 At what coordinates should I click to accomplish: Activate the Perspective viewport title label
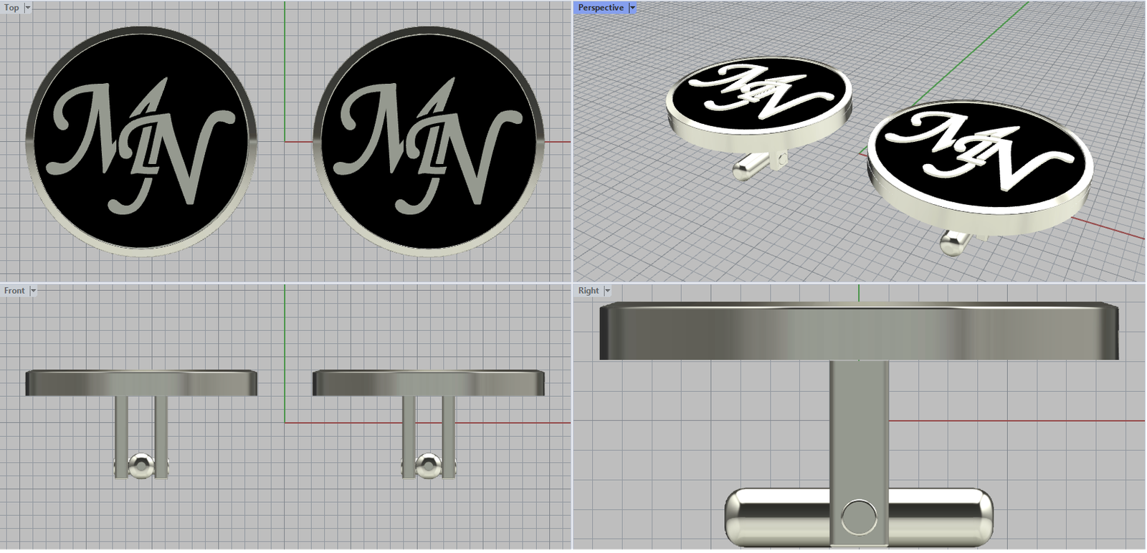[601, 8]
